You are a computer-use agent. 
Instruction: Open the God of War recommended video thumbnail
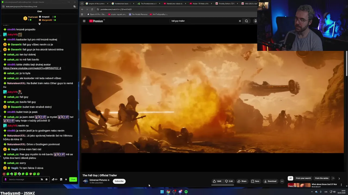299,186
